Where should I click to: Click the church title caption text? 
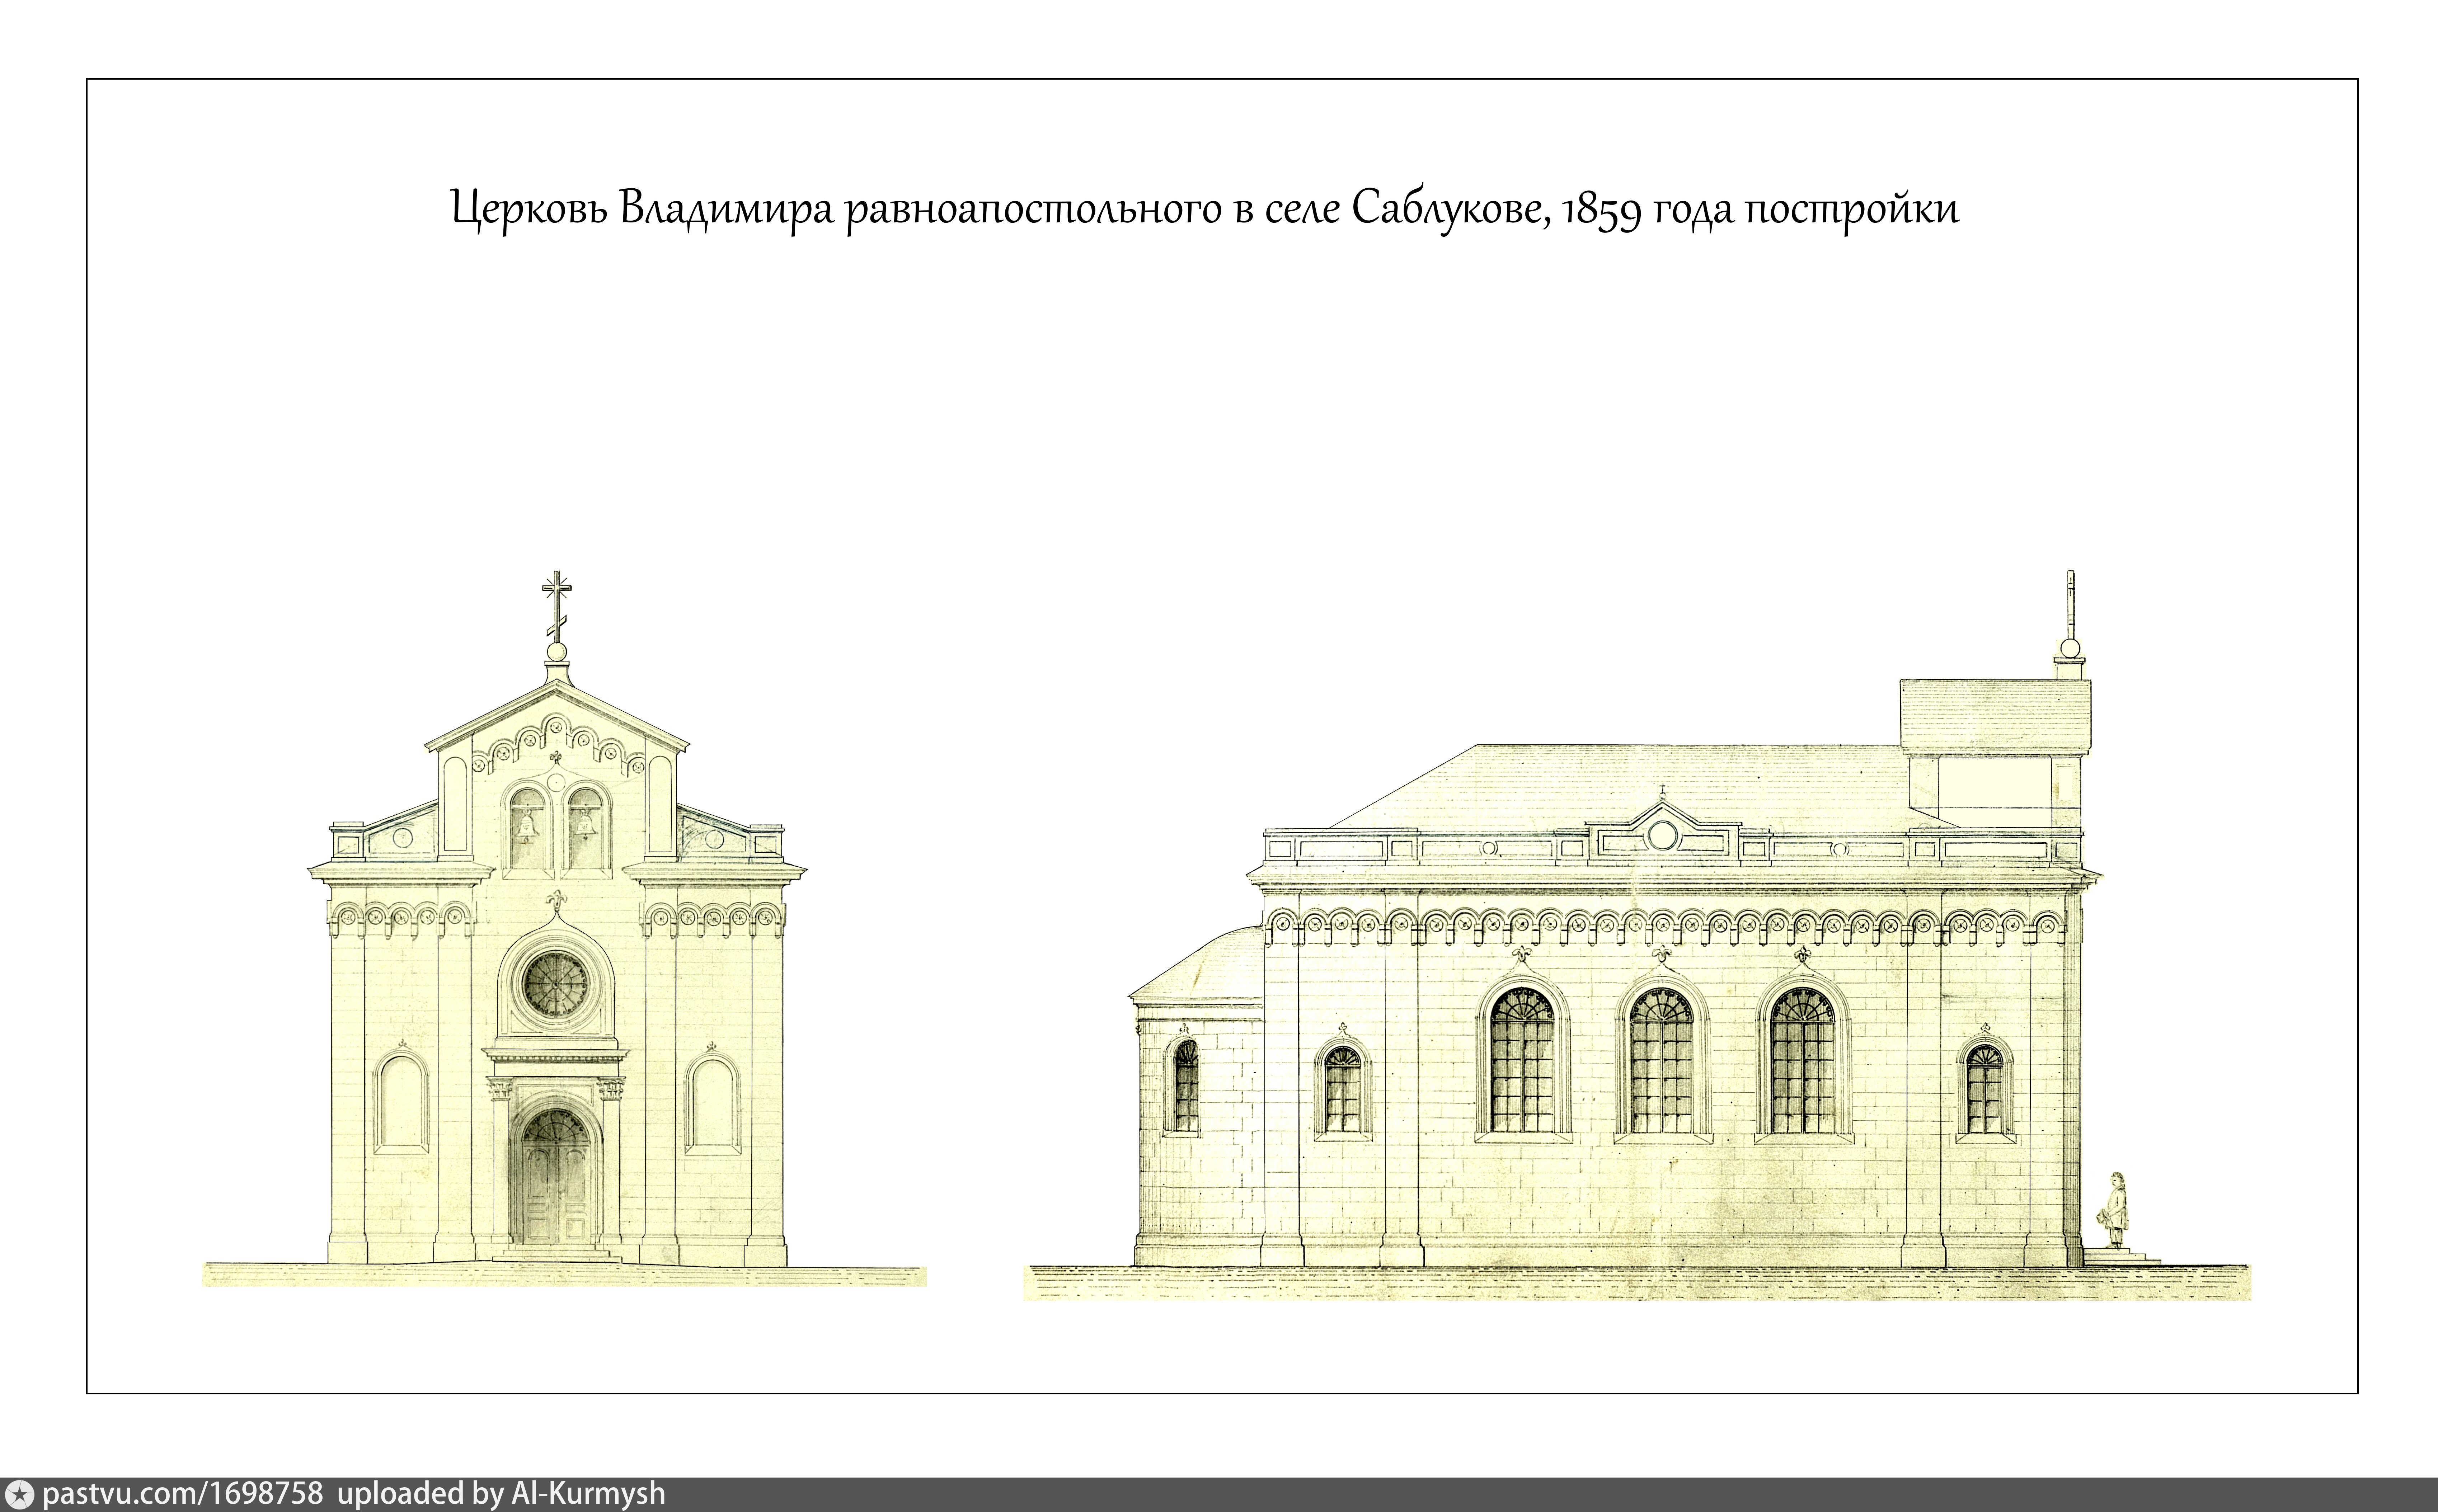1204,210
